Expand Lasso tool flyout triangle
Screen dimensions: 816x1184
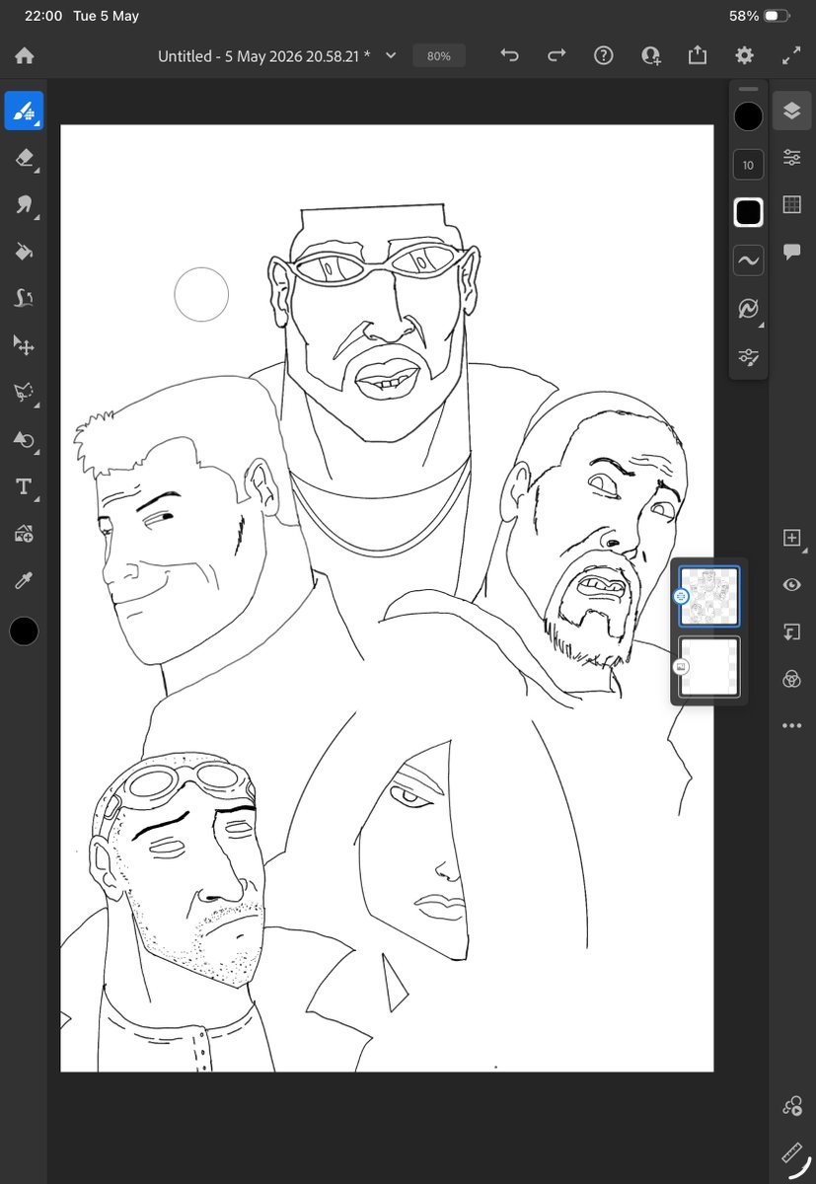point(37,406)
